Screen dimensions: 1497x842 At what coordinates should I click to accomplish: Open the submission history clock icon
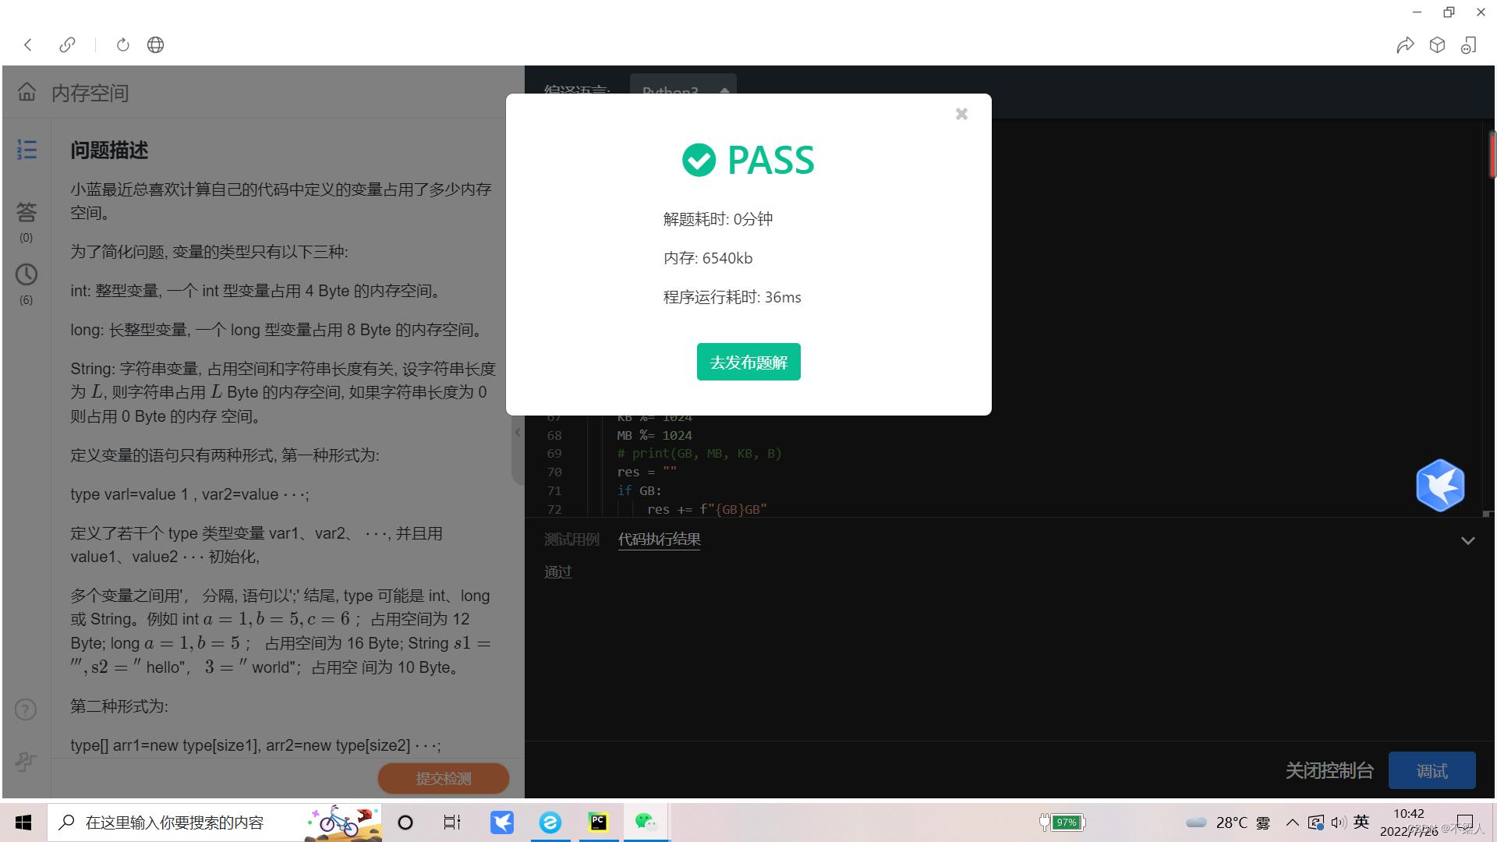tap(27, 274)
